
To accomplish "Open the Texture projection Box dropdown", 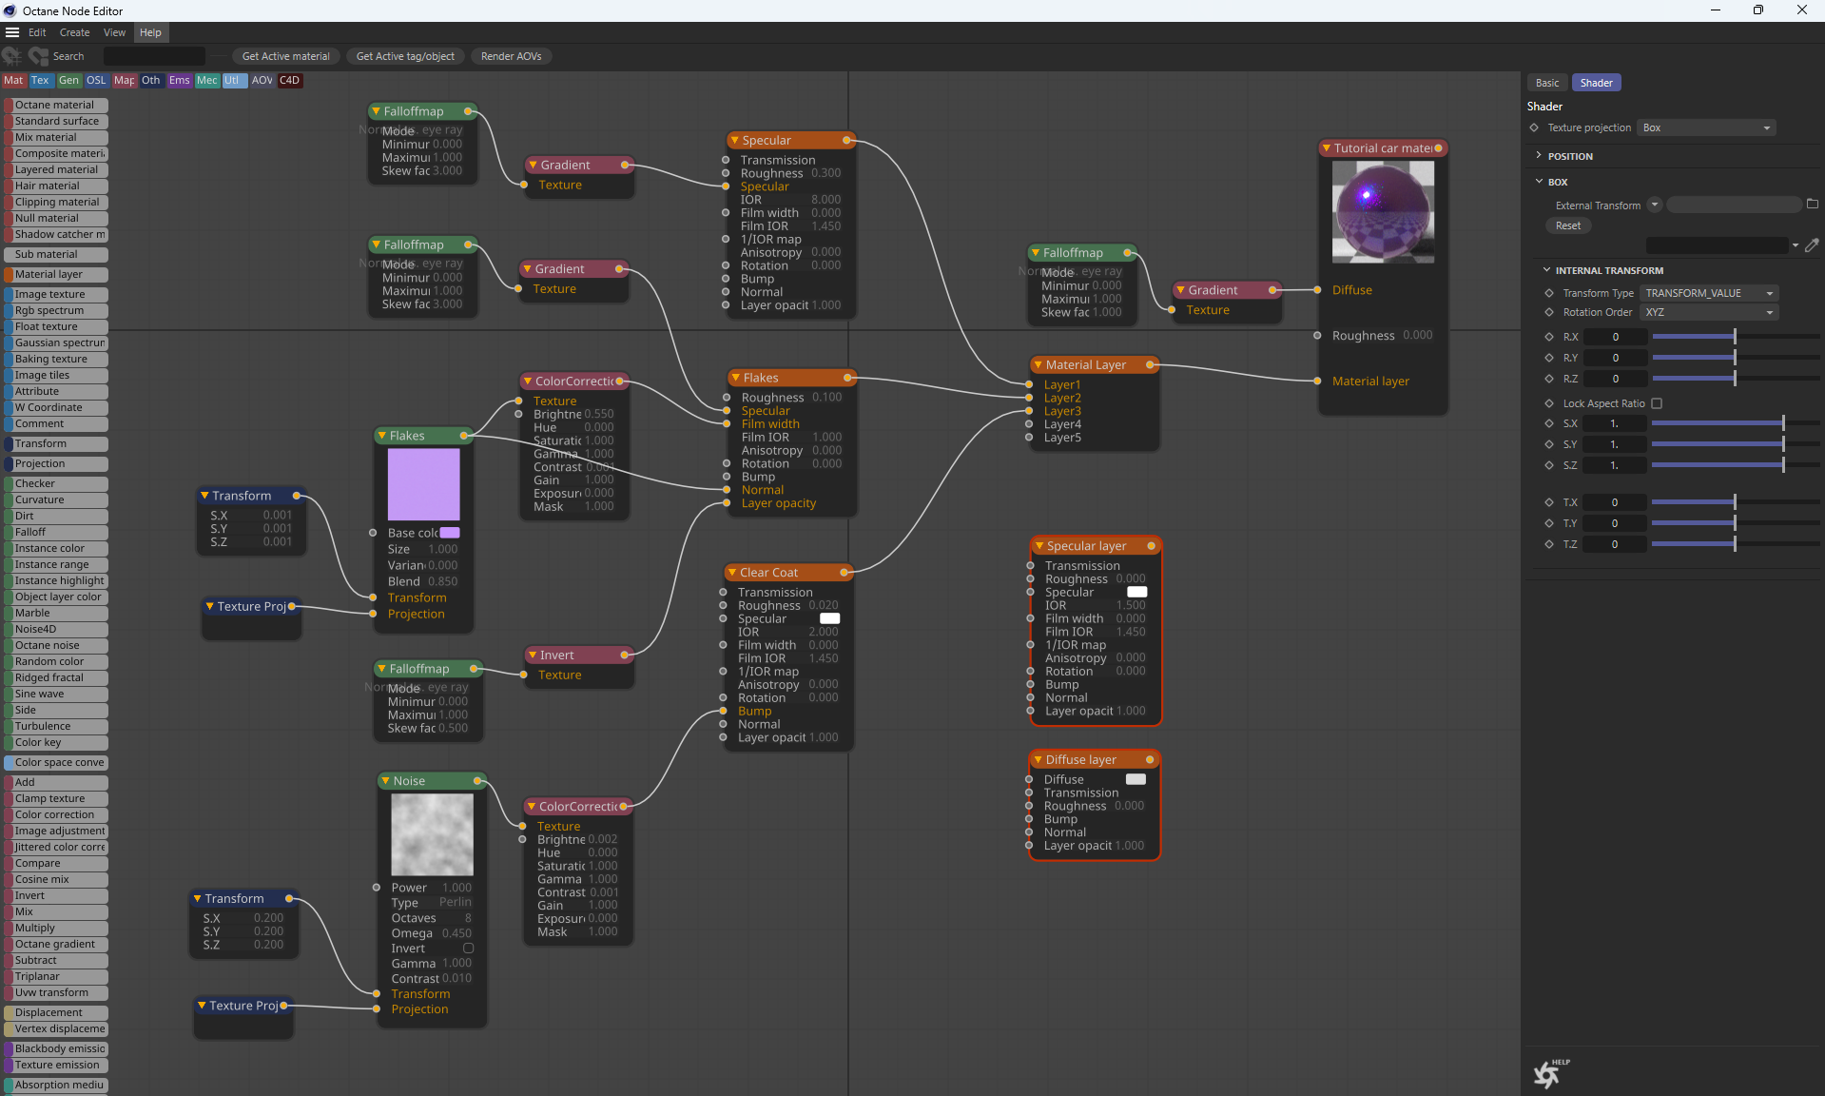I will pyautogui.click(x=1706, y=127).
